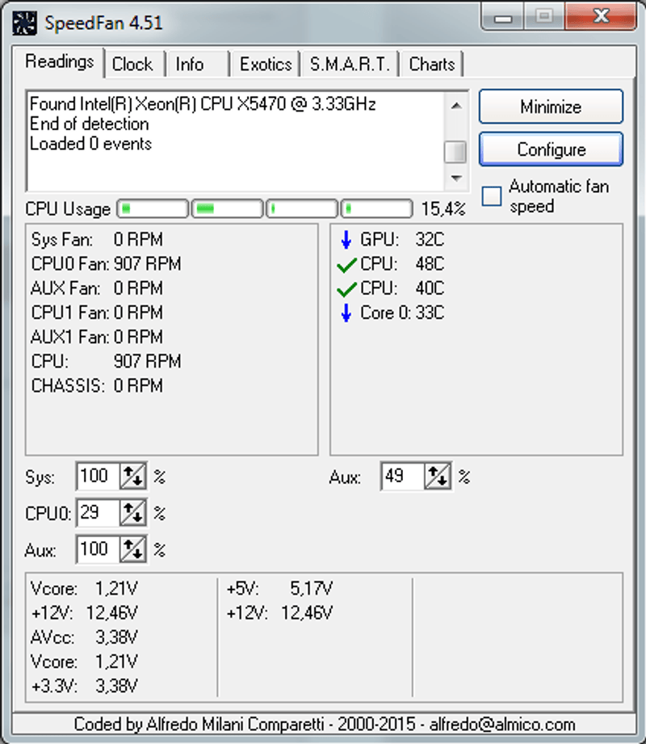Click the Sys speed percentage input field
Image resolution: width=646 pixels, height=744 pixels.
pos(97,477)
